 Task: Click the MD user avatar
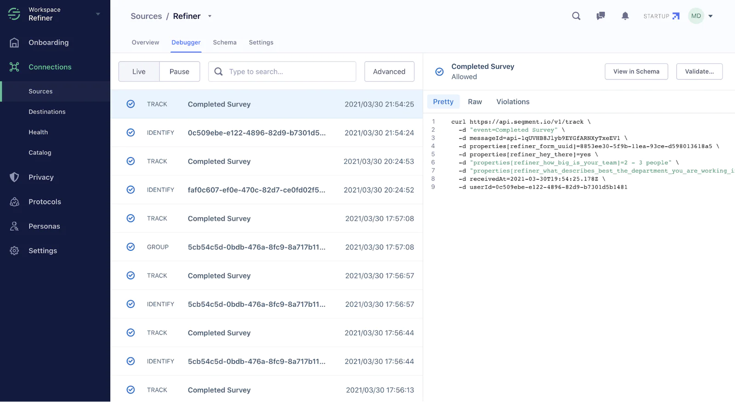[696, 16]
